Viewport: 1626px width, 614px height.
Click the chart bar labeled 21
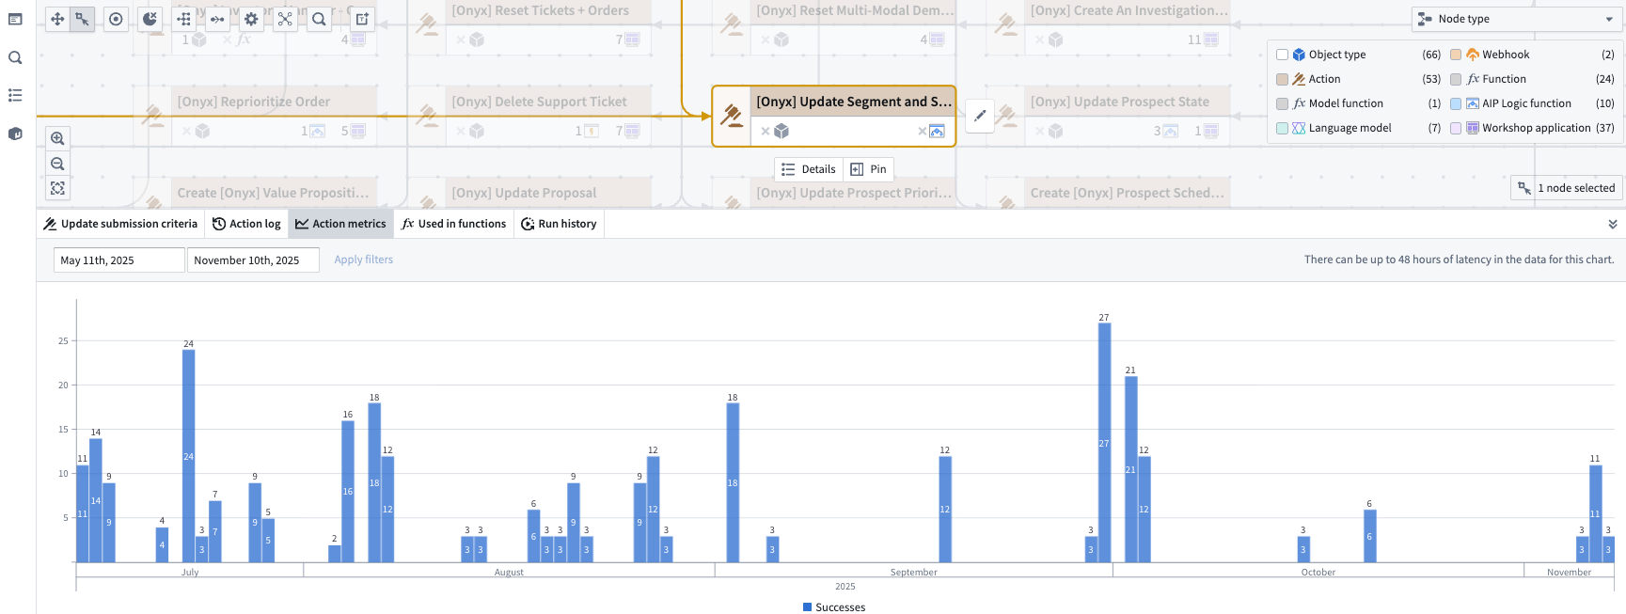pyautogui.click(x=1130, y=469)
